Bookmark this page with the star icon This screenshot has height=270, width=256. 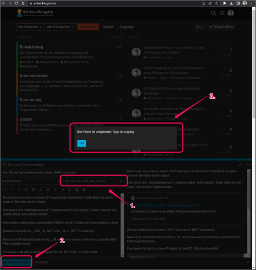point(216,3)
